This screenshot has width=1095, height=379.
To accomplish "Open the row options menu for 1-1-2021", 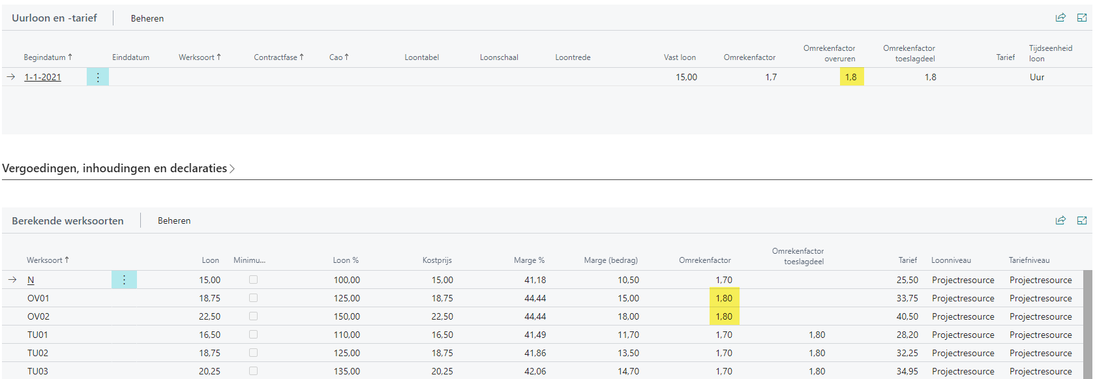I will (98, 77).
